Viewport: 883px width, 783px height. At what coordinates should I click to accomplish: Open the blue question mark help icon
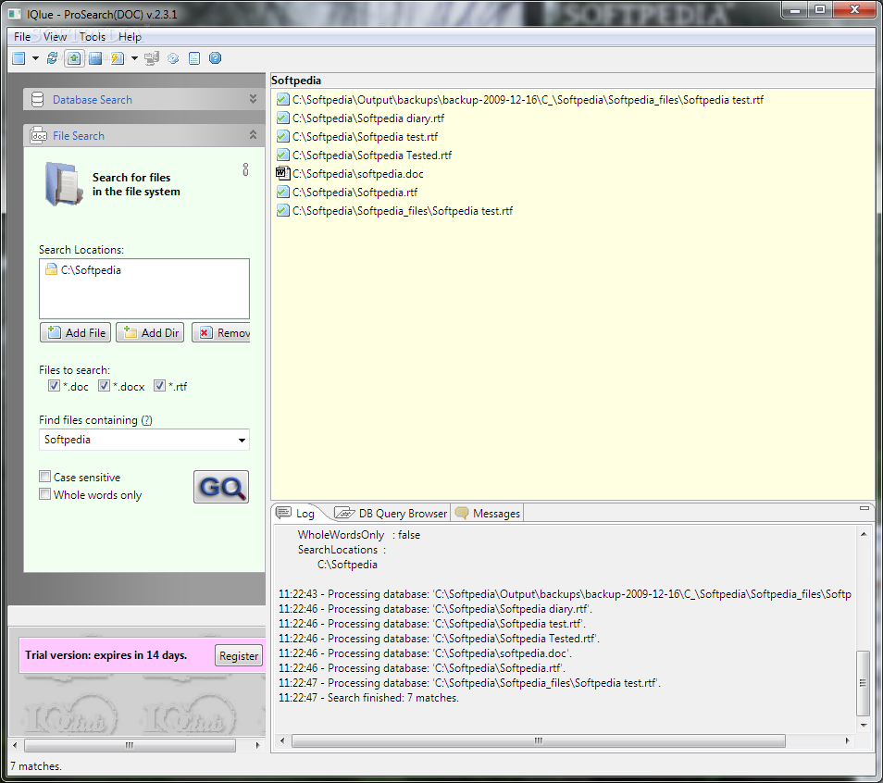[215, 58]
